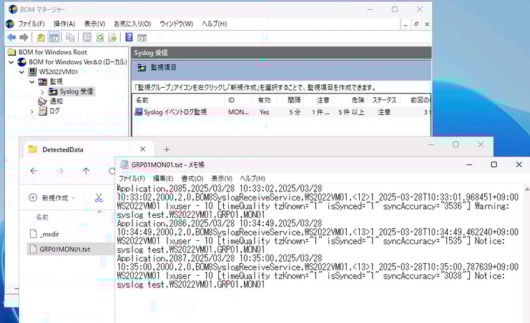Go forward with the gray right arrow in BOM Manager

pyautogui.click(x=24, y=37)
